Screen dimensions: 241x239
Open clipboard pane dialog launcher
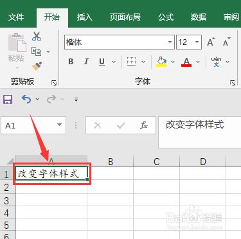pyautogui.click(x=54, y=83)
